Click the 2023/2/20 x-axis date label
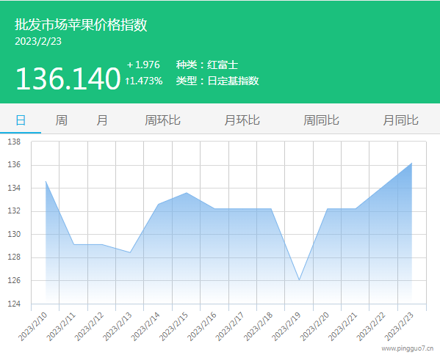Screen dimensions: 440x355 click(314, 326)
